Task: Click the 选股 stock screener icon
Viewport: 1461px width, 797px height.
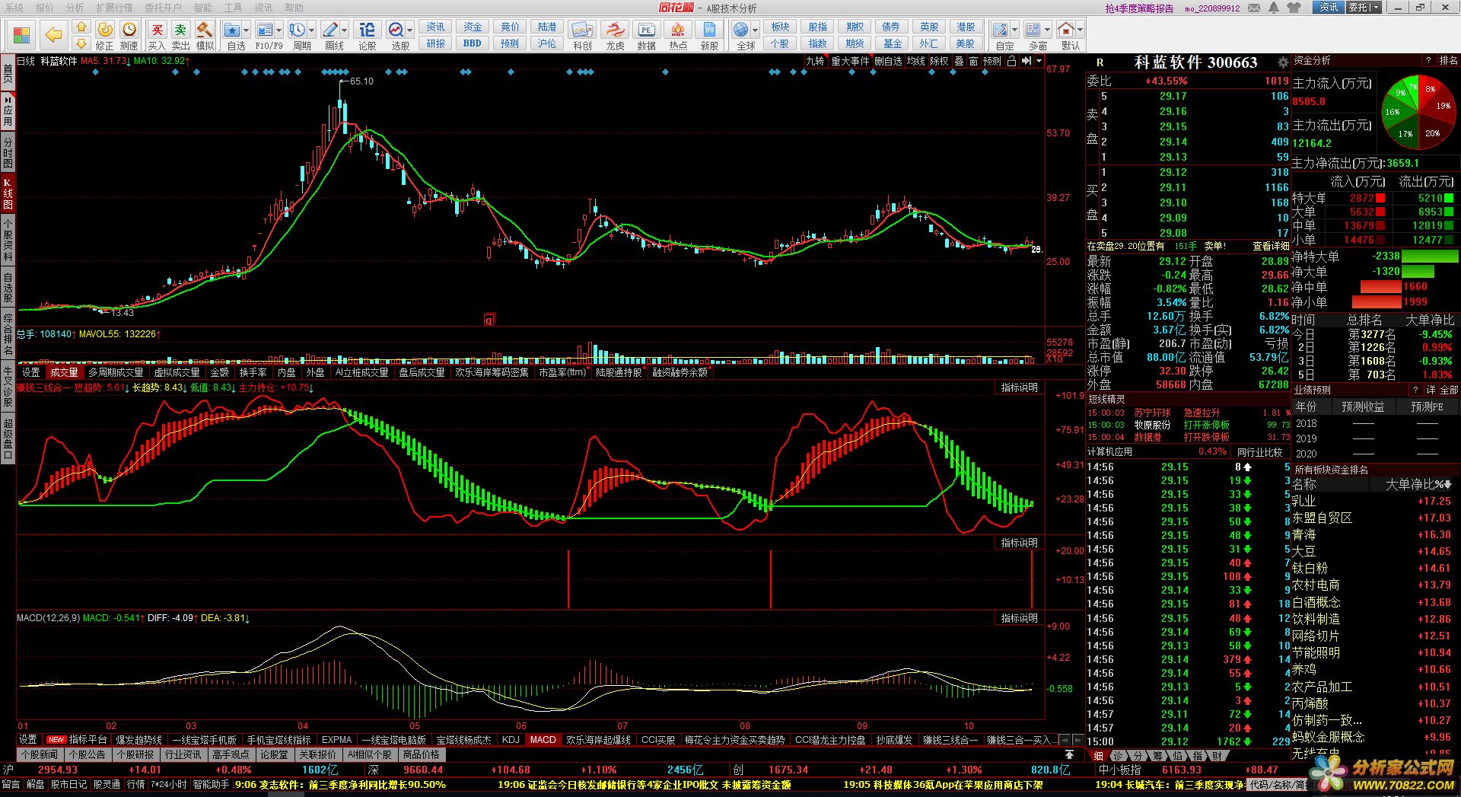Action: coord(396,30)
